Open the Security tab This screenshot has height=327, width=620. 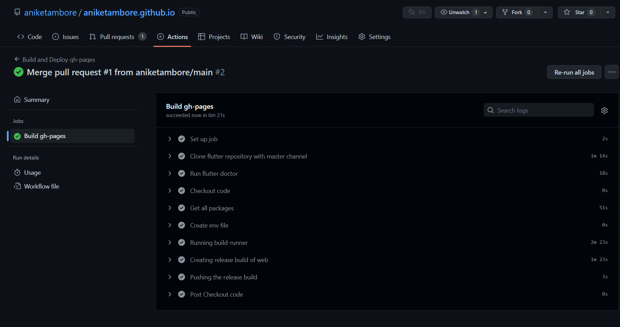click(289, 37)
